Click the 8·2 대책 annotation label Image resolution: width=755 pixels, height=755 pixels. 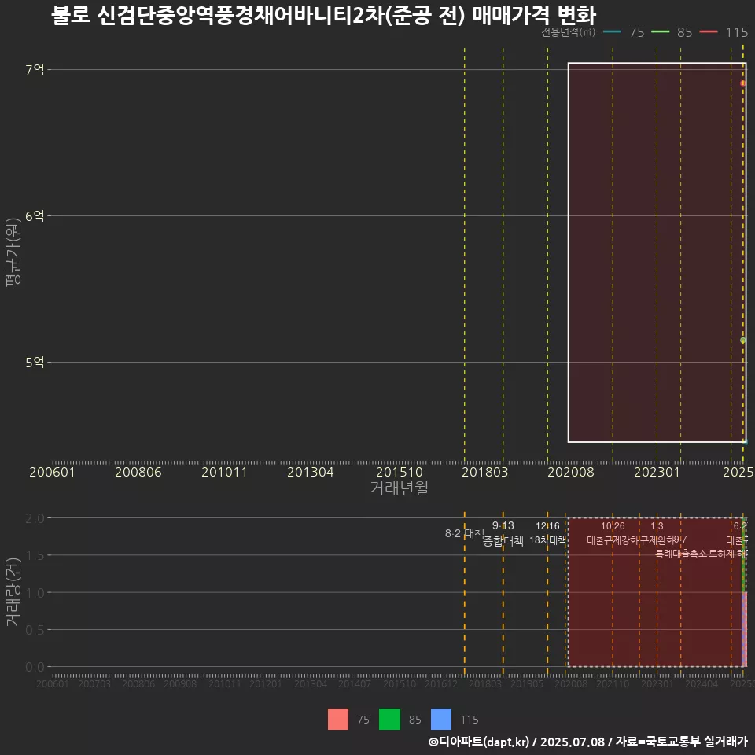tap(465, 533)
